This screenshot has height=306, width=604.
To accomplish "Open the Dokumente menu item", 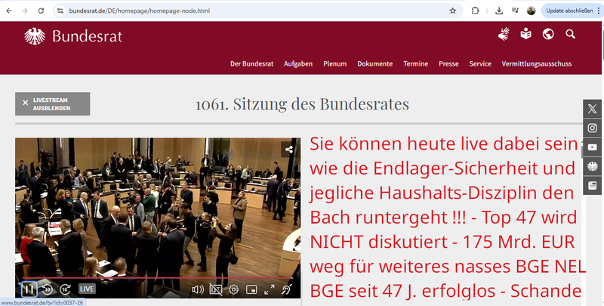I will click(x=374, y=63).
